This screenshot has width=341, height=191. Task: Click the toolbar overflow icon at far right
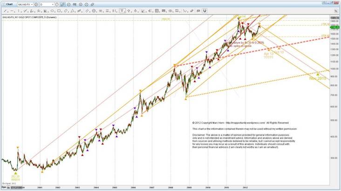(336, 11)
